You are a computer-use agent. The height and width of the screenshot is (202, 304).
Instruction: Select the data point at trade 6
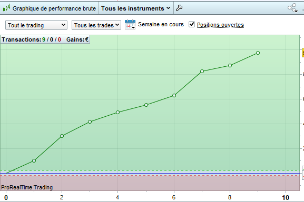click(174, 95)
